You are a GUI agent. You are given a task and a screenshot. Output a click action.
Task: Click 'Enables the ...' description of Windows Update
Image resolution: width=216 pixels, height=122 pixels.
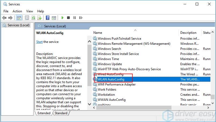pos(190,64)
